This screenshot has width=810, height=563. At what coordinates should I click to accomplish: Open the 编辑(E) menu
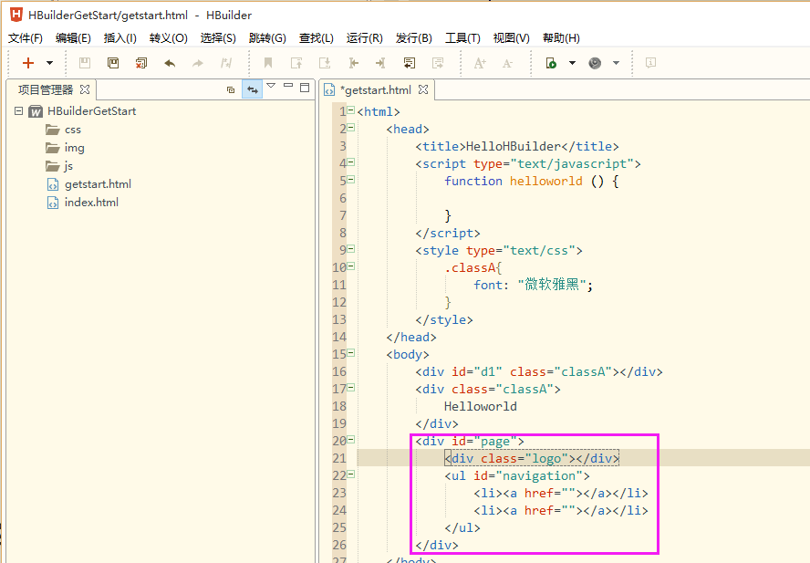73,38
